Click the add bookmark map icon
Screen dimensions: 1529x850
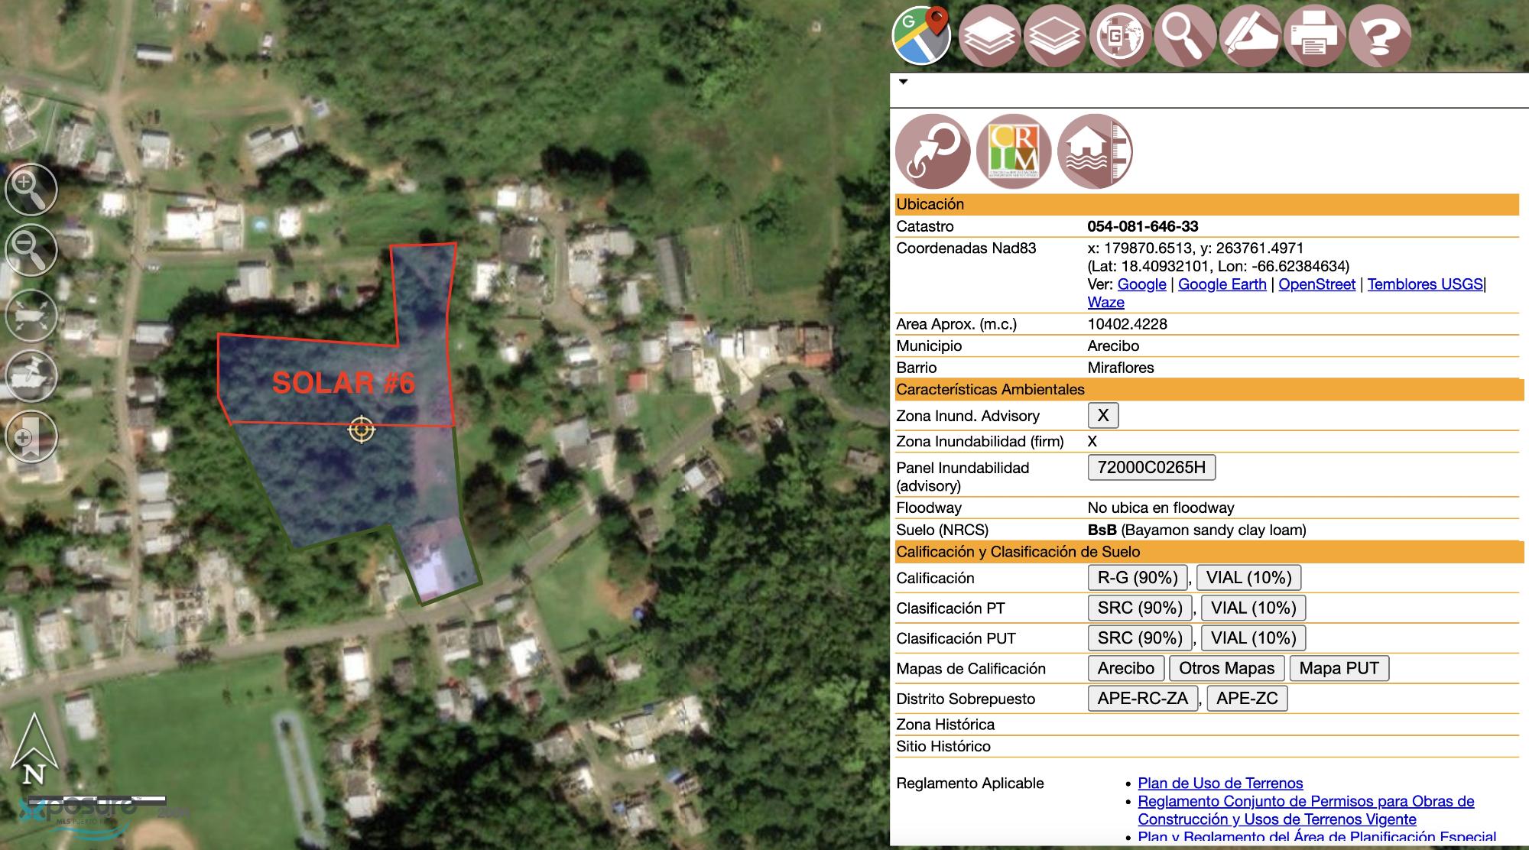click(31, 437)
